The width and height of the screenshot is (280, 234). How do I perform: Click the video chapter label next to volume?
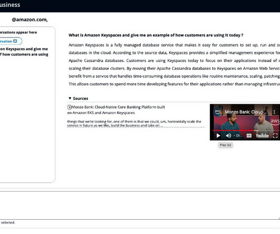coord(238,136)
